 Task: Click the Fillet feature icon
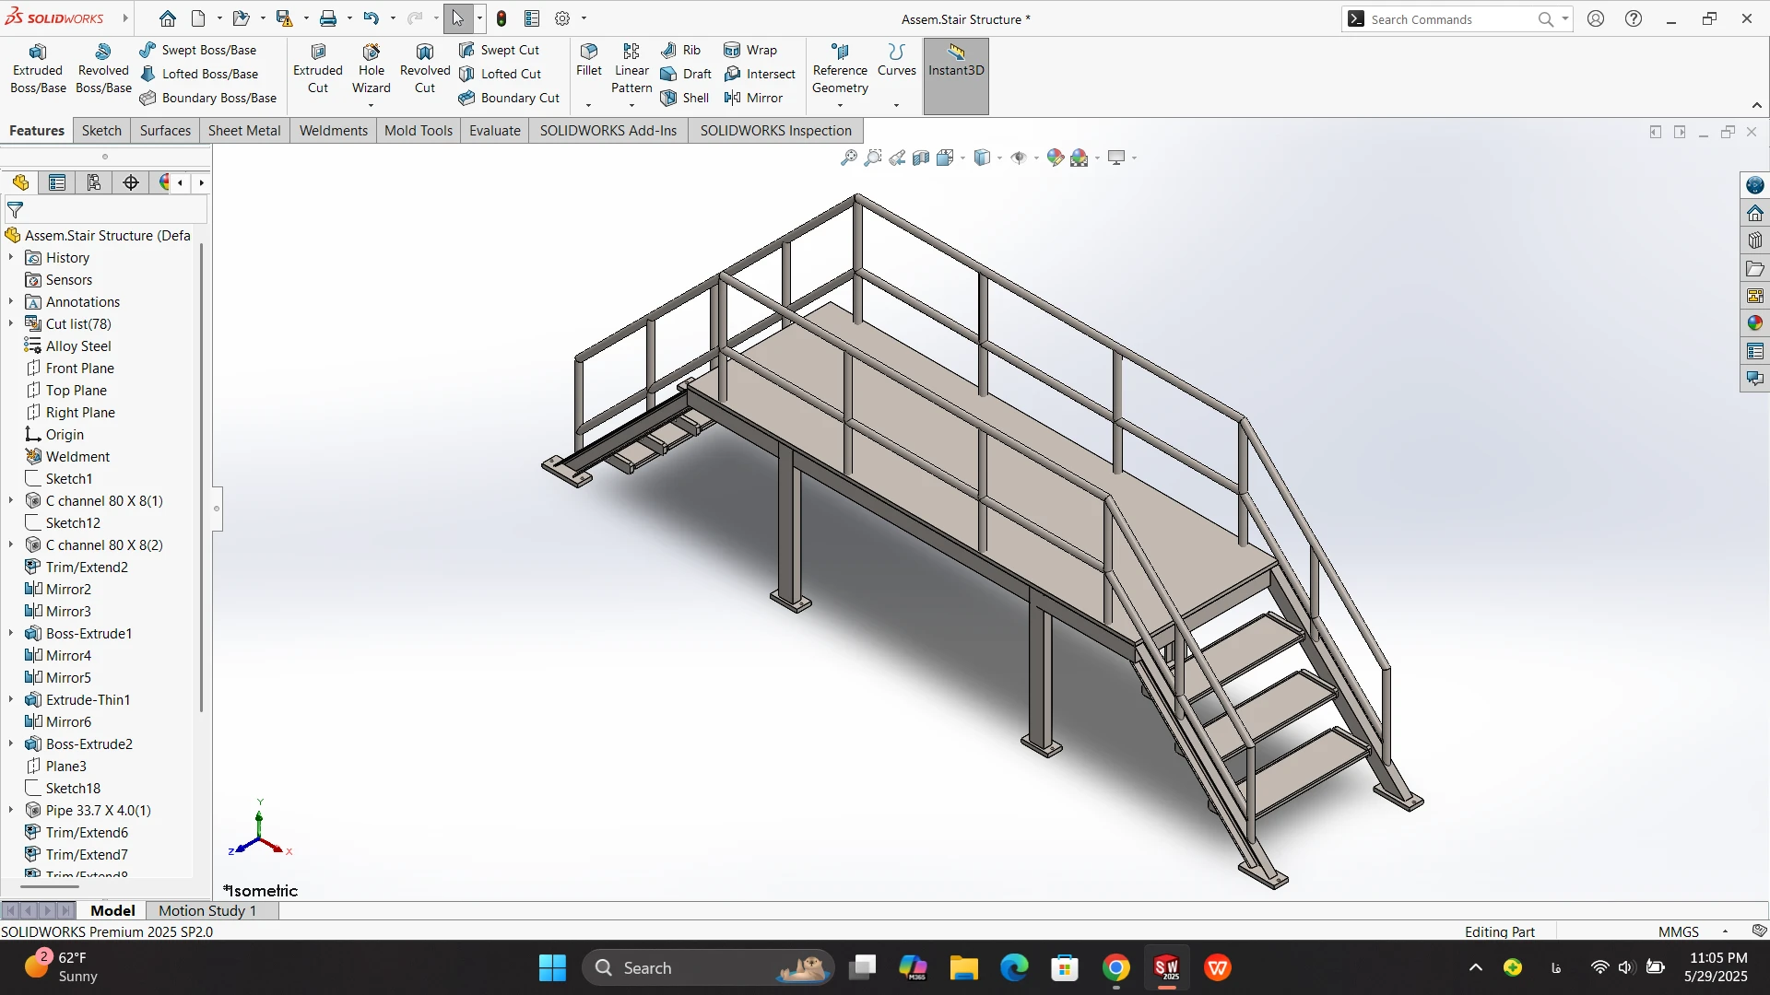pos(588,60)
